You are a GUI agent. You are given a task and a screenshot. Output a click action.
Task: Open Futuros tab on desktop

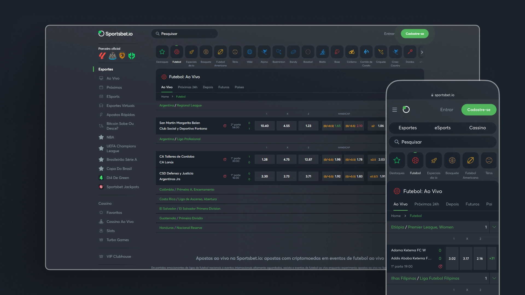click(224, 87)
